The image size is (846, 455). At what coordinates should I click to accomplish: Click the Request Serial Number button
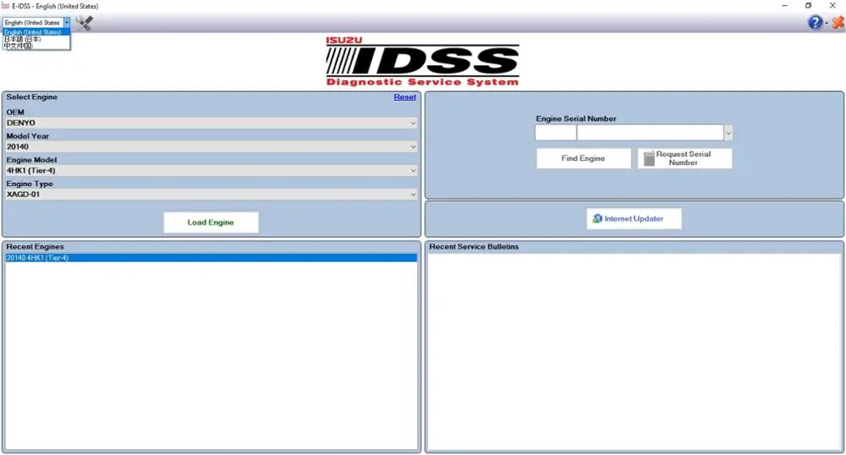tap(684, 158)
